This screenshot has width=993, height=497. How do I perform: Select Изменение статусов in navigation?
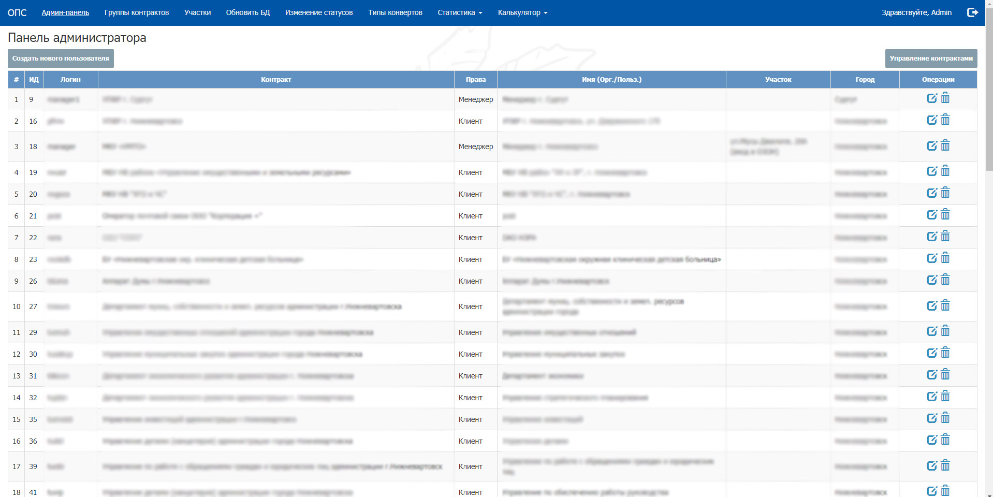click(319, 12)
